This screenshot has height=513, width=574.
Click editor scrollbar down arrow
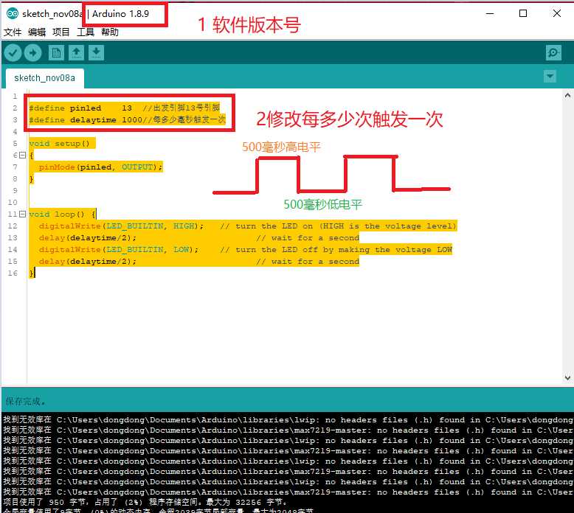(567, 377)
